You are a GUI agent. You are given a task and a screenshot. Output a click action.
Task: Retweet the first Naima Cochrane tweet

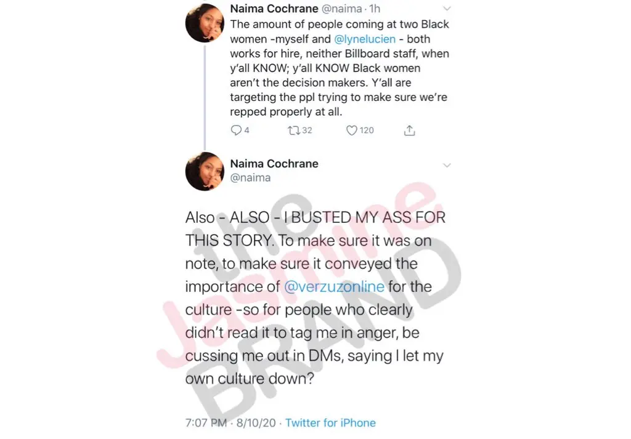coord(293,131)
